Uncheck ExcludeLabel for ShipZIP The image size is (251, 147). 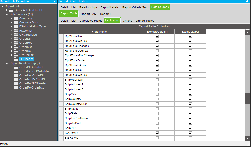(190, 128)
